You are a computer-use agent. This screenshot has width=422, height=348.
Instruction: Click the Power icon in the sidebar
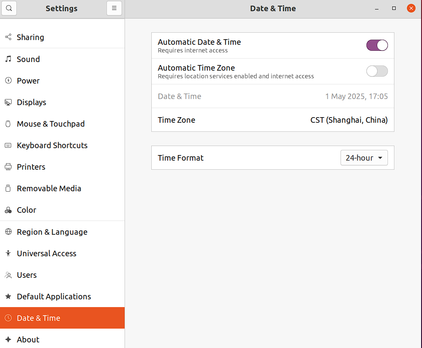point(8,81)
